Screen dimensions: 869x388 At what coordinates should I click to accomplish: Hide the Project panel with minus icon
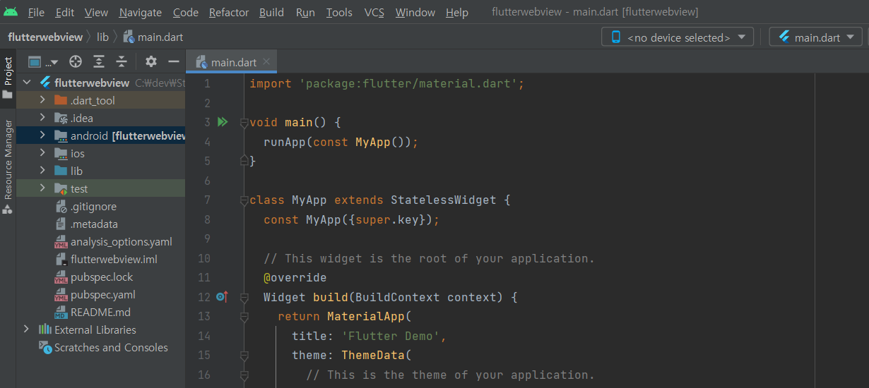point(174,61)
